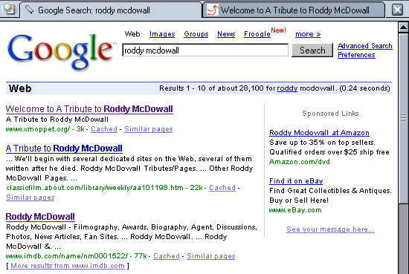Open Cached copy of www.xmoppet.org result

(x=104, y=129)
